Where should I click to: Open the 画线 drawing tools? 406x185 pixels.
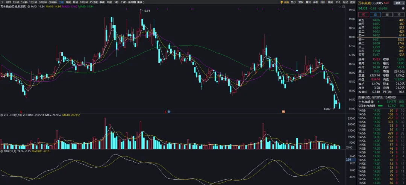(330, 2)
